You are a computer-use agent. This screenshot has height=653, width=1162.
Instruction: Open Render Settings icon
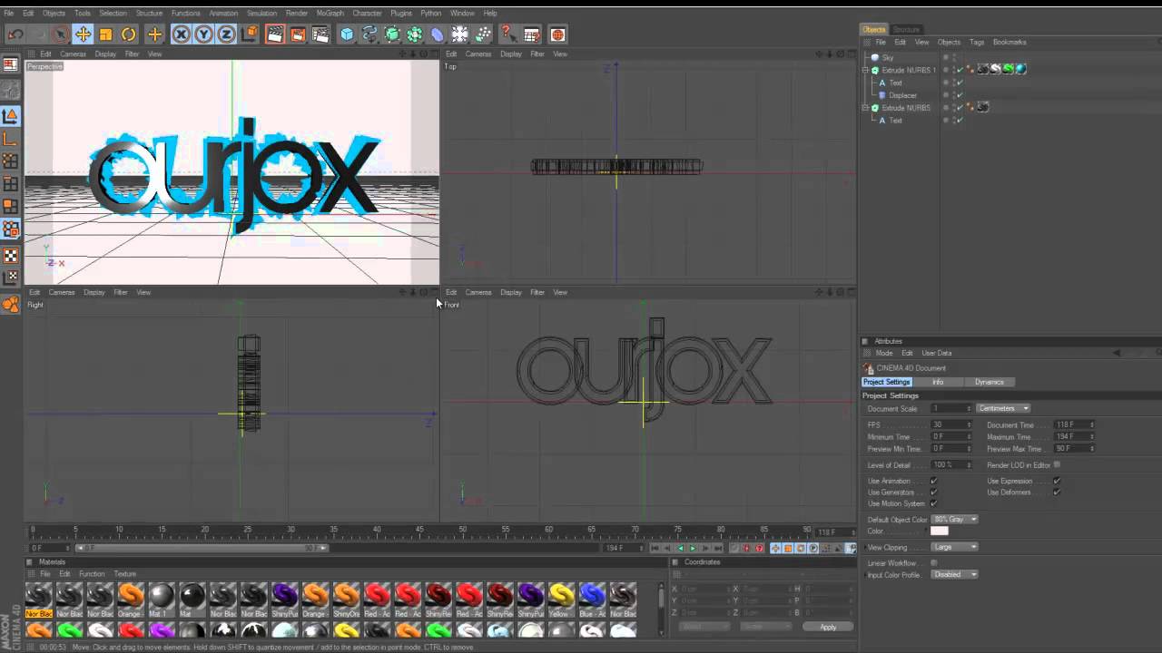click(x=320, y=34)
